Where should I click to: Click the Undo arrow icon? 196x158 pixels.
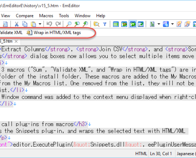(x=49, y=24)
